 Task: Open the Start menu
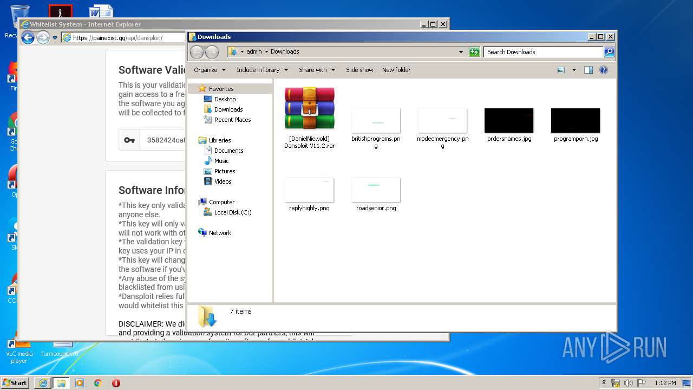[x=15, y=382]
